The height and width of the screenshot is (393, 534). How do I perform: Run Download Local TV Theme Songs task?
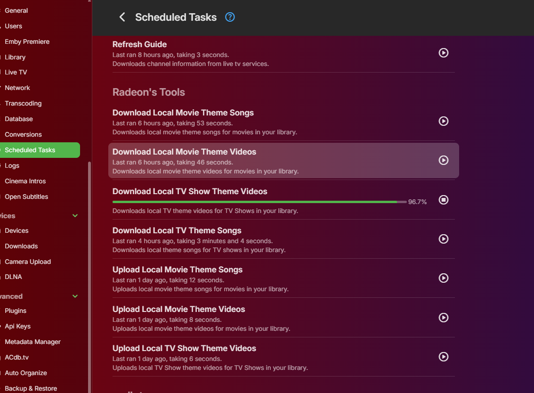443,239
